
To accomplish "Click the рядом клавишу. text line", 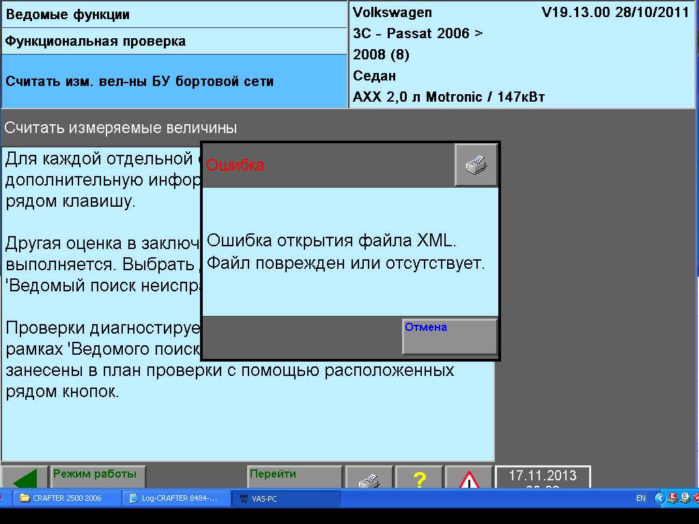I will [x=70, y=201].
